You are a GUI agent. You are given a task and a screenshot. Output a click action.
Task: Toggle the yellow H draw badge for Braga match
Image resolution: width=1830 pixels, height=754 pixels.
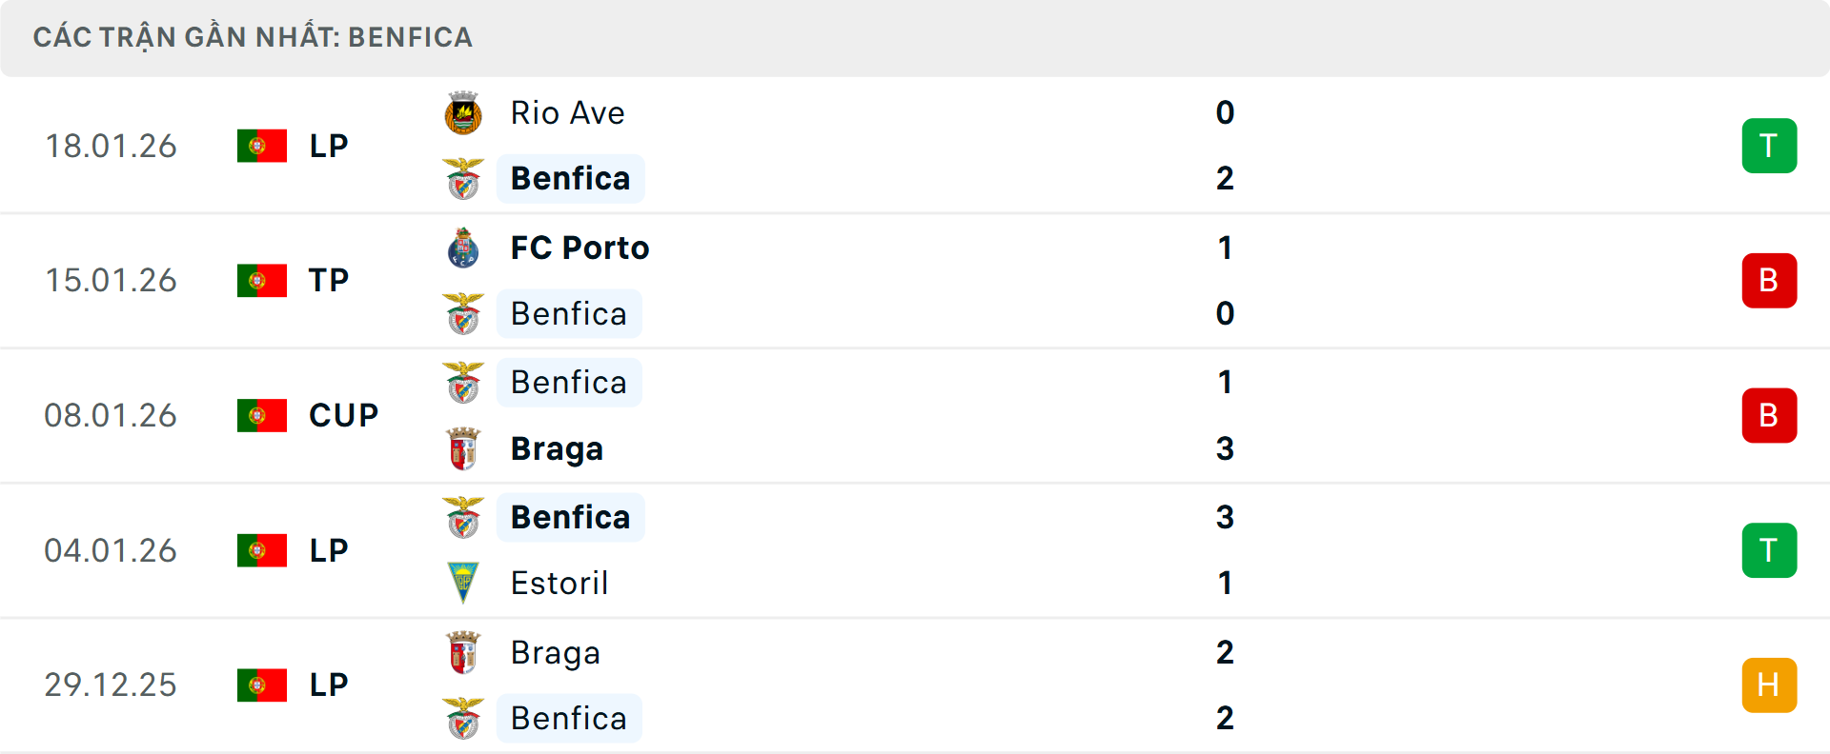click(x=1769, y=685)
